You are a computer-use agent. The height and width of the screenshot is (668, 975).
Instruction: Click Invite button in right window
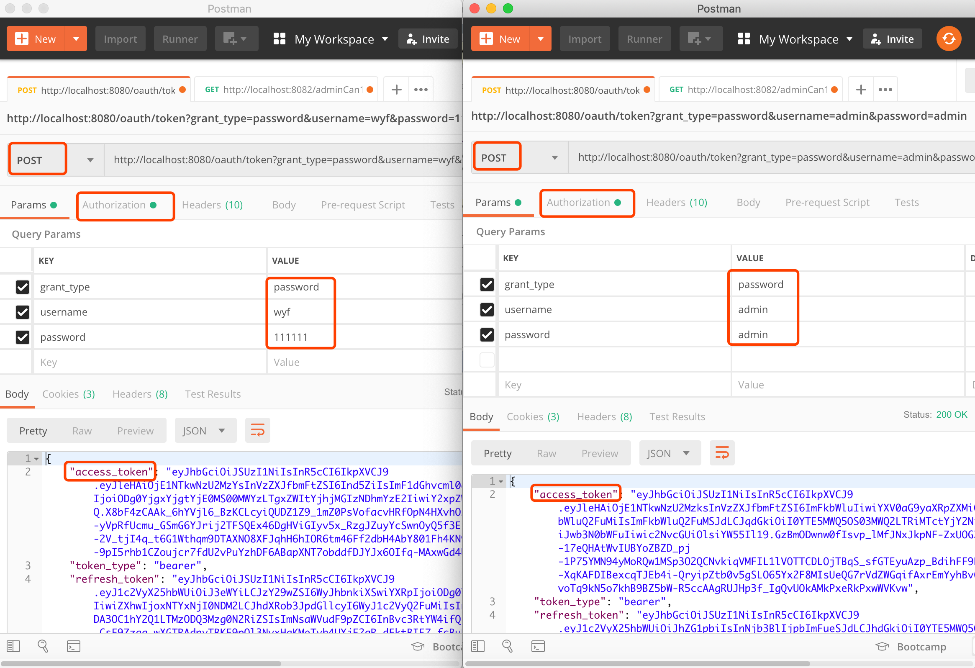pos(892,39)
